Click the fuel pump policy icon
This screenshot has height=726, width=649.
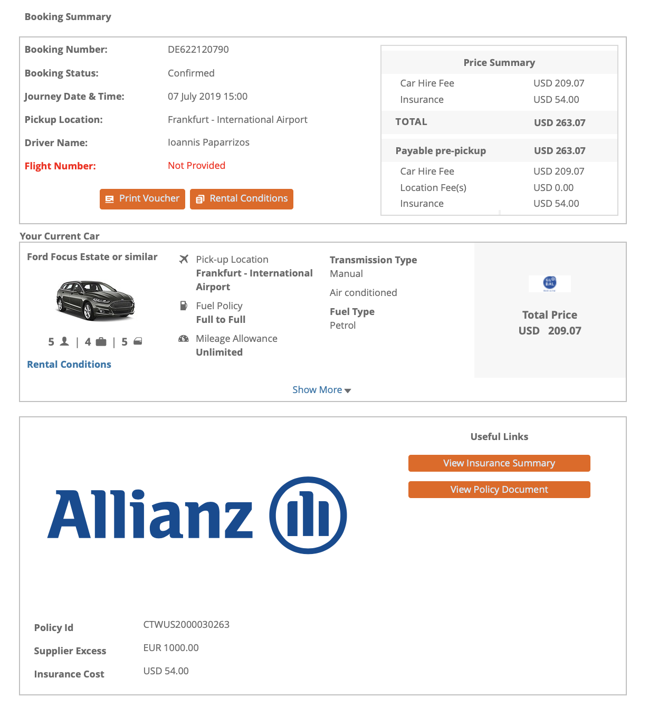(184, 305)
